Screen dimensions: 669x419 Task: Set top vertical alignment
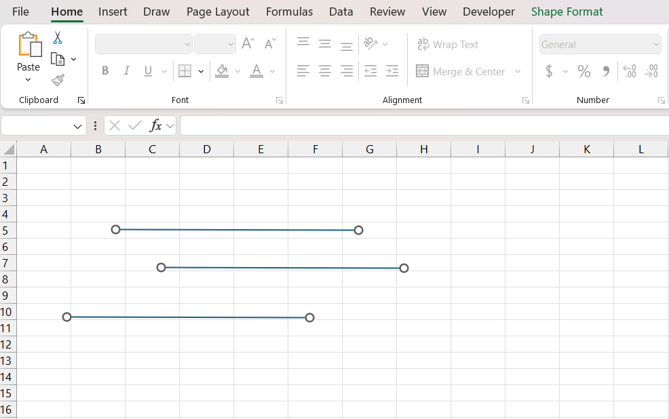[303, 42]
